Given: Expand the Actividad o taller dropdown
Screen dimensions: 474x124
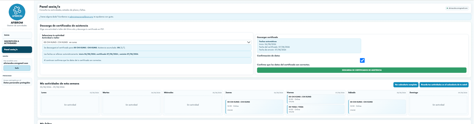Looking at the screenshot, I should pos(147,42).
